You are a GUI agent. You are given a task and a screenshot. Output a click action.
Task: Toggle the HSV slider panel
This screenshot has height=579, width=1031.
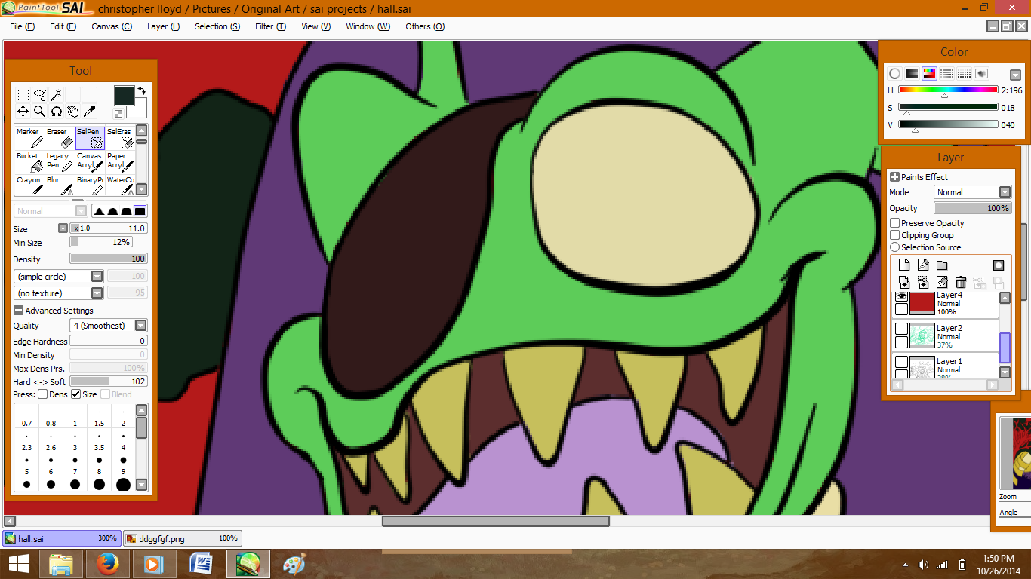click(x=929, y=74)
